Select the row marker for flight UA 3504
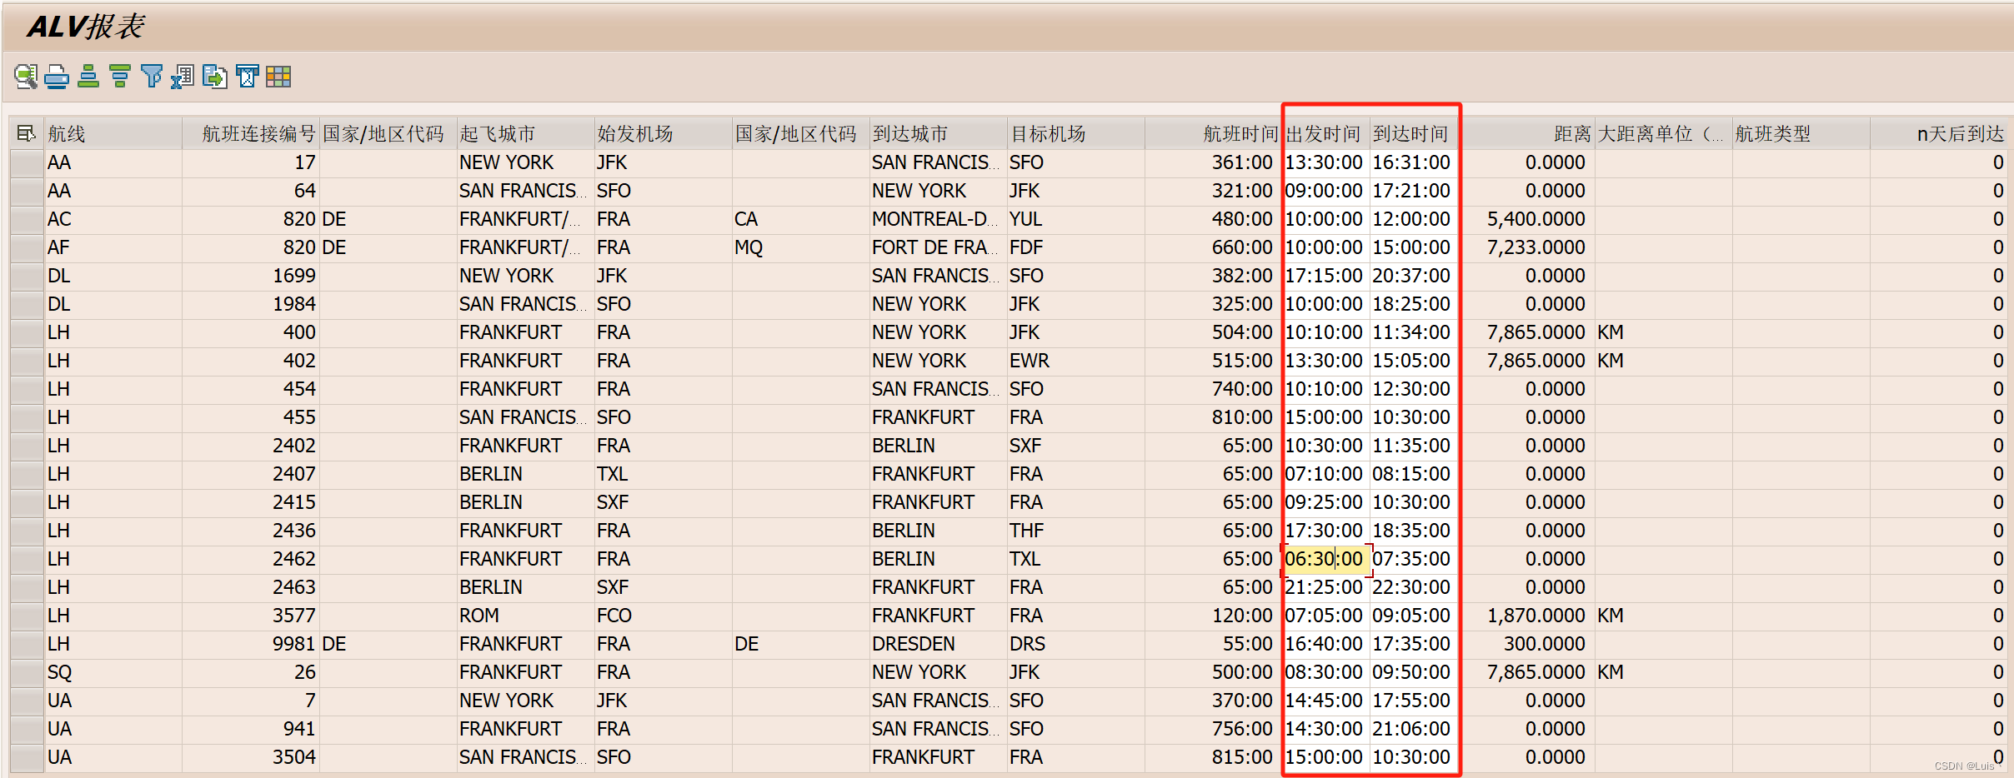This screenshot has height=778, width=2014. (x=27, y=757)
